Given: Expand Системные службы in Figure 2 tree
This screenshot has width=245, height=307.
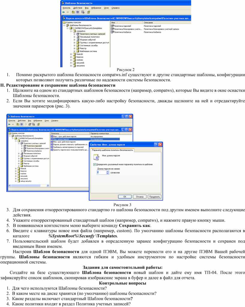Looking at the screenshot, I should (74, 45).
